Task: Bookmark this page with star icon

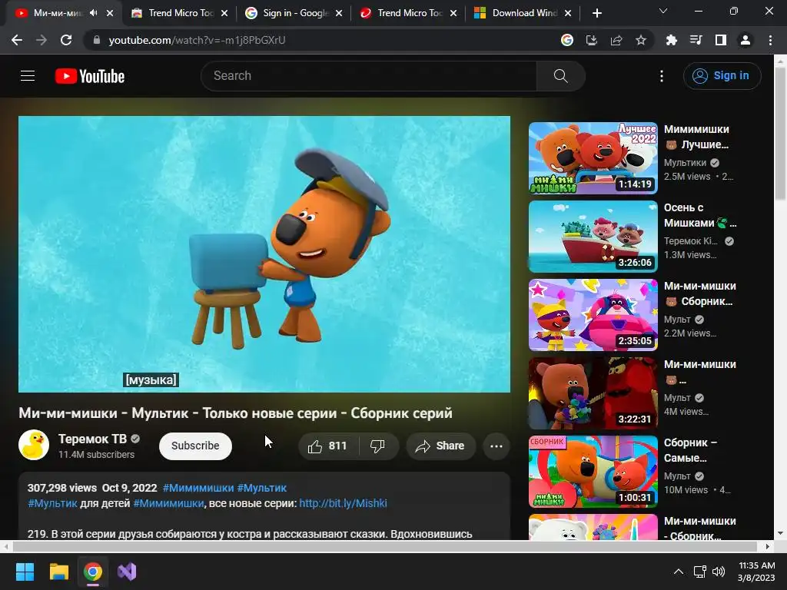Action: click(x=640, y=40)
